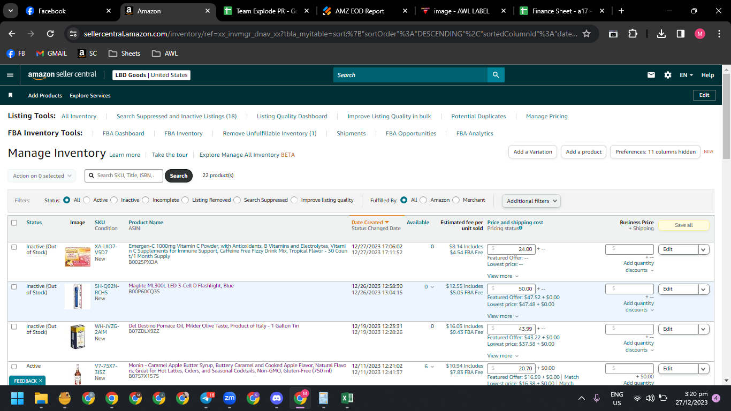Open Excel from the taskbar
The width and height of the screenshot is (731, 411).
[x=347, y=398]
